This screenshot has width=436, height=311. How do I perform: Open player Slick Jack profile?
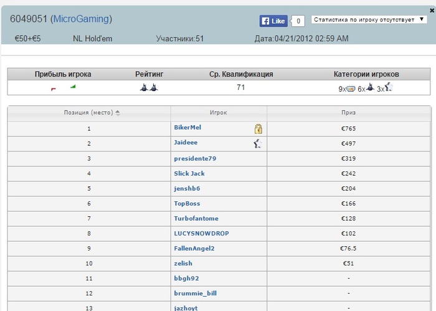(189, 173)
